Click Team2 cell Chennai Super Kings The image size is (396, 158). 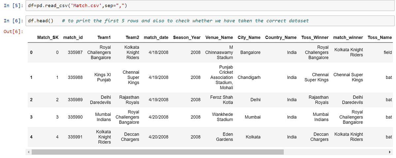[x=131, y=77]
